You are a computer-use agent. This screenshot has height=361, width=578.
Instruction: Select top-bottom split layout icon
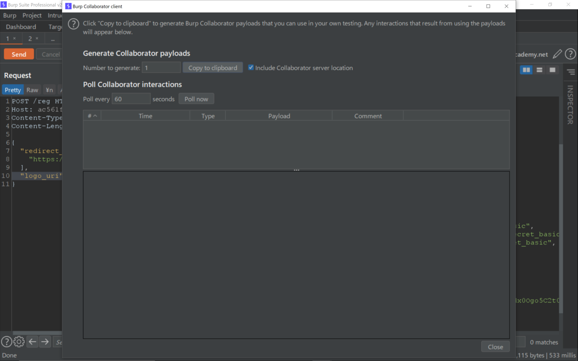[x=539, y=70]
